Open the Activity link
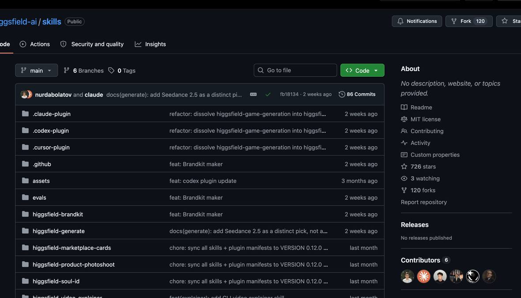This screenshot has height=298, width=521. (x=415, y=143)
